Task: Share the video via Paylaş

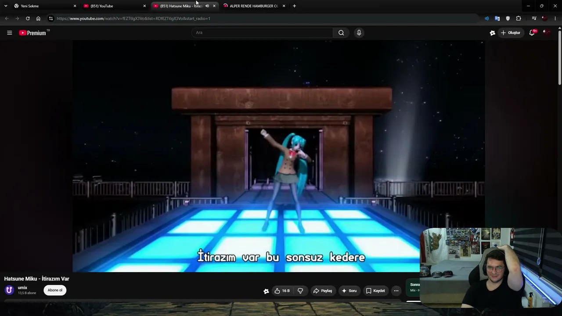Action: (x=322, y=291)
